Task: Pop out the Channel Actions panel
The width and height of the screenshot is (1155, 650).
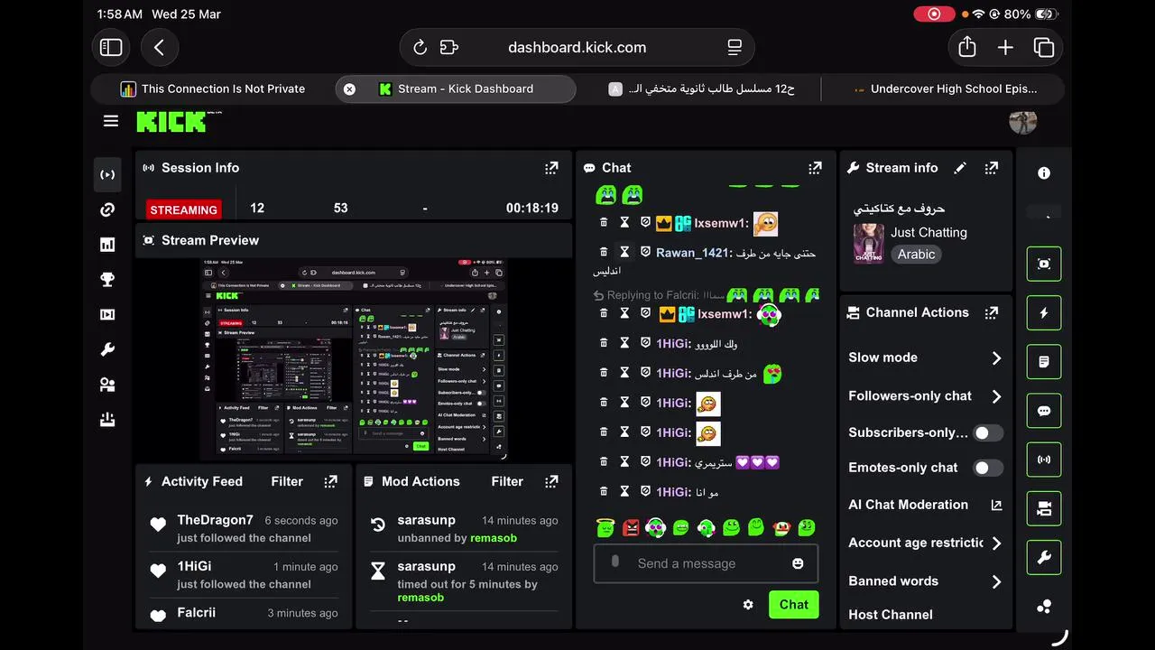Action: [992, 312]
